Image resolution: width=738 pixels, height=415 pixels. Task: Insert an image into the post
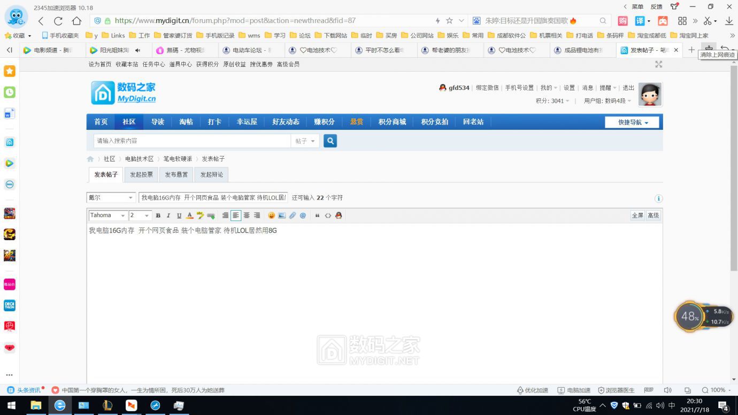coord(282,216)
